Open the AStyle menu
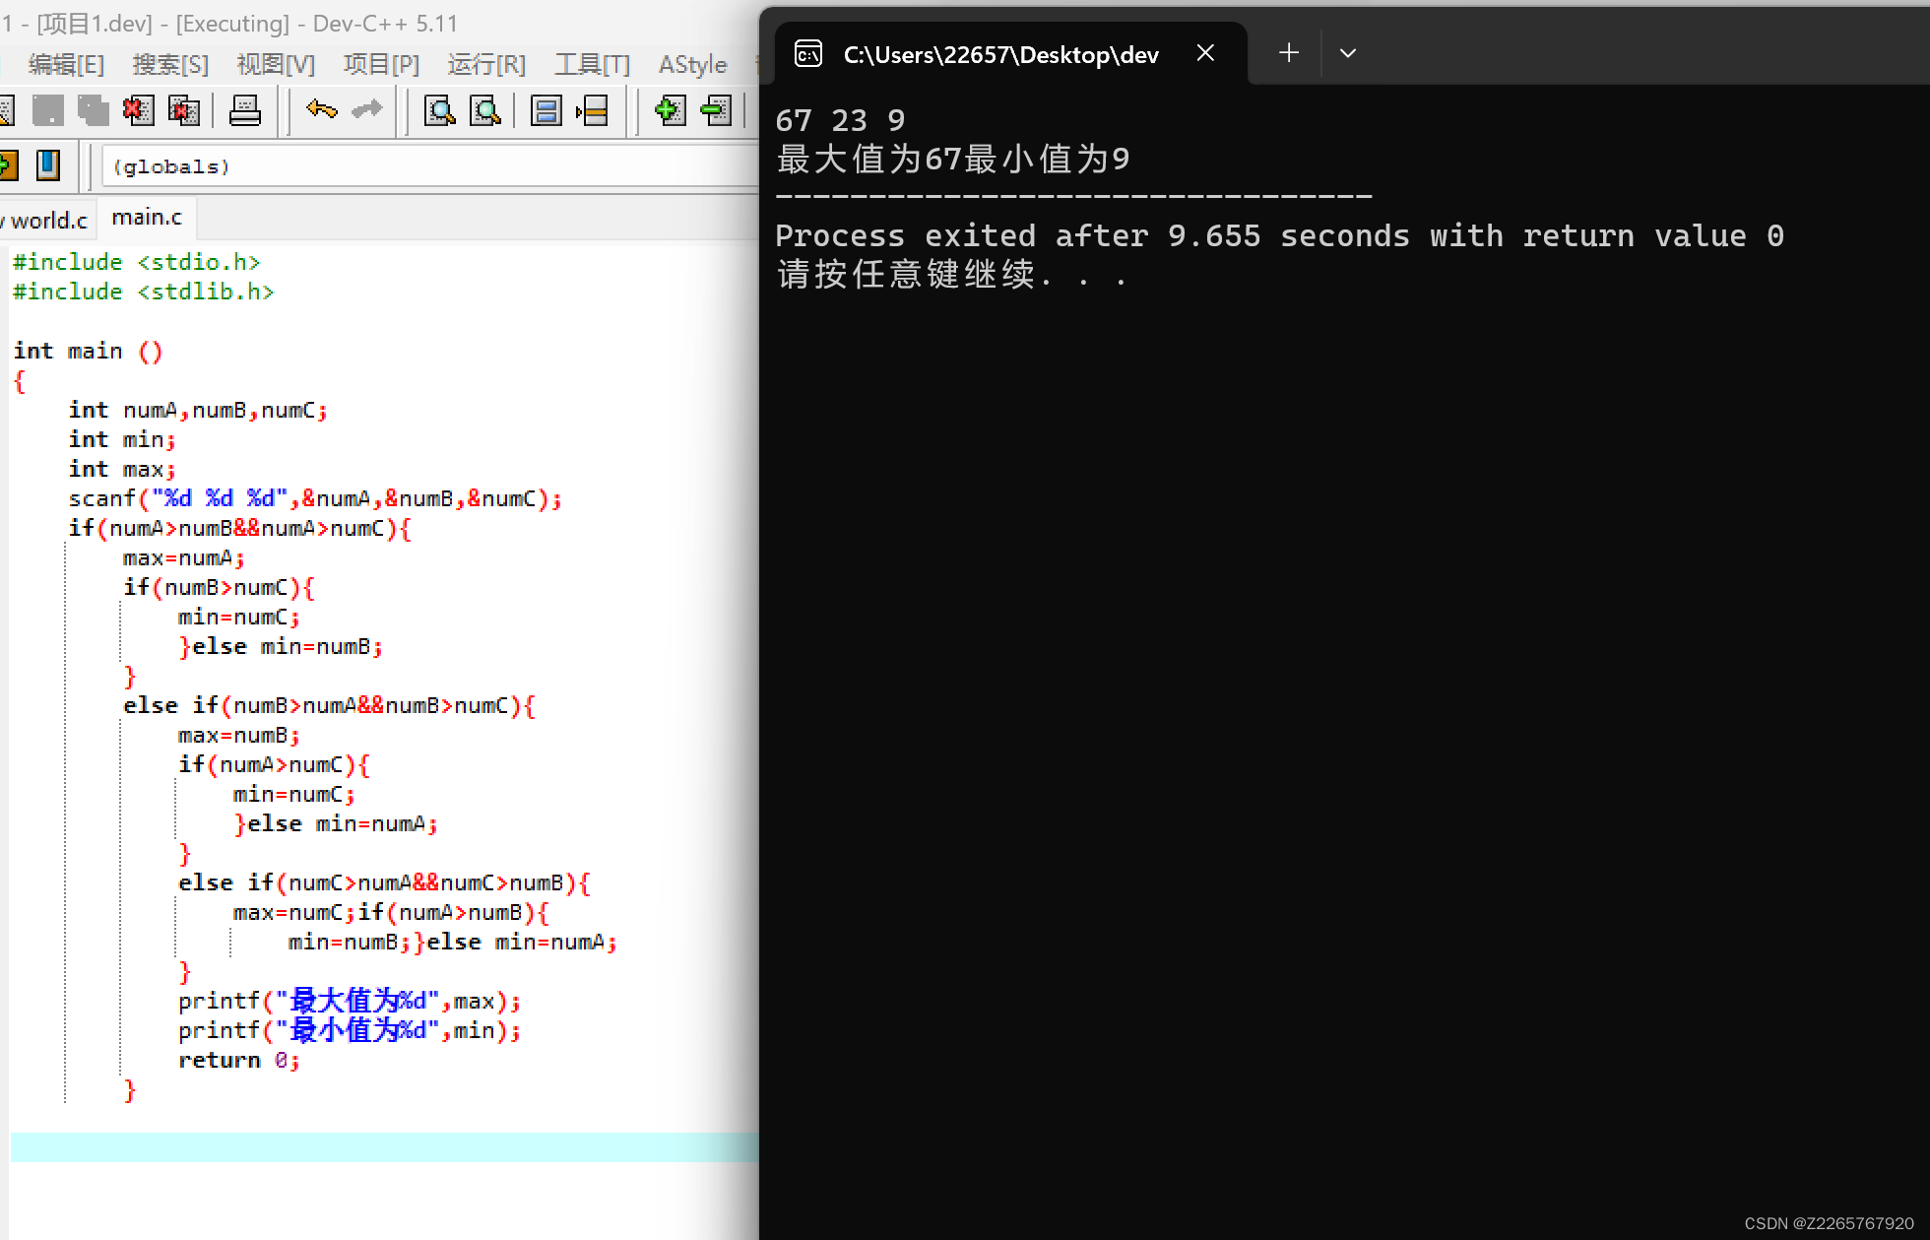The image size is (1930, 1240). 692,65
